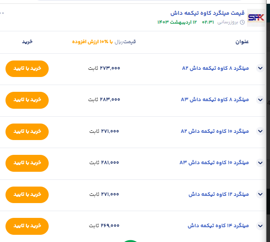Open the میلگرد 10 کاوه تیکمه داش A2 link

[x=215, y=131]
